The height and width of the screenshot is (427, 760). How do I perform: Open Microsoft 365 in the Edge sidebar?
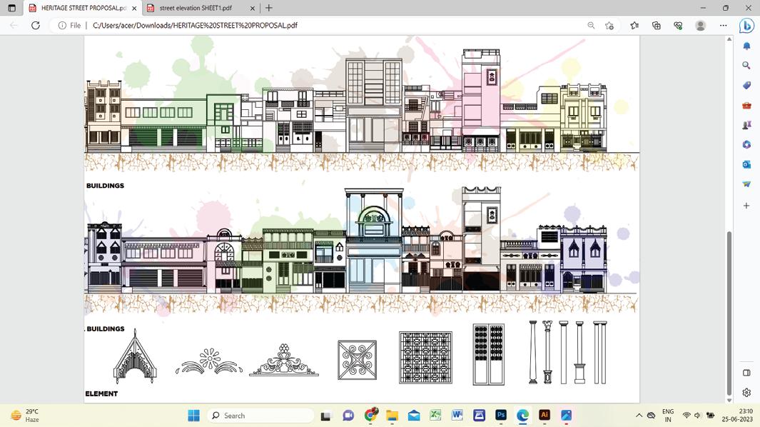746,145
